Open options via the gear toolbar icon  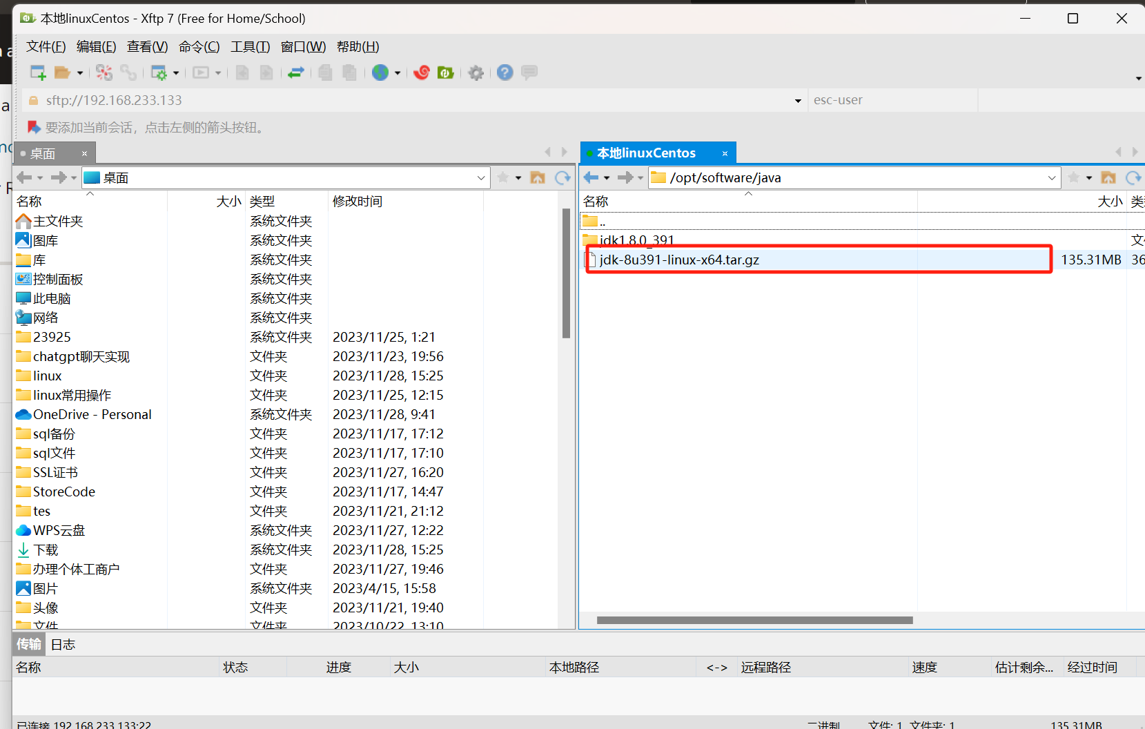[476, 72]
